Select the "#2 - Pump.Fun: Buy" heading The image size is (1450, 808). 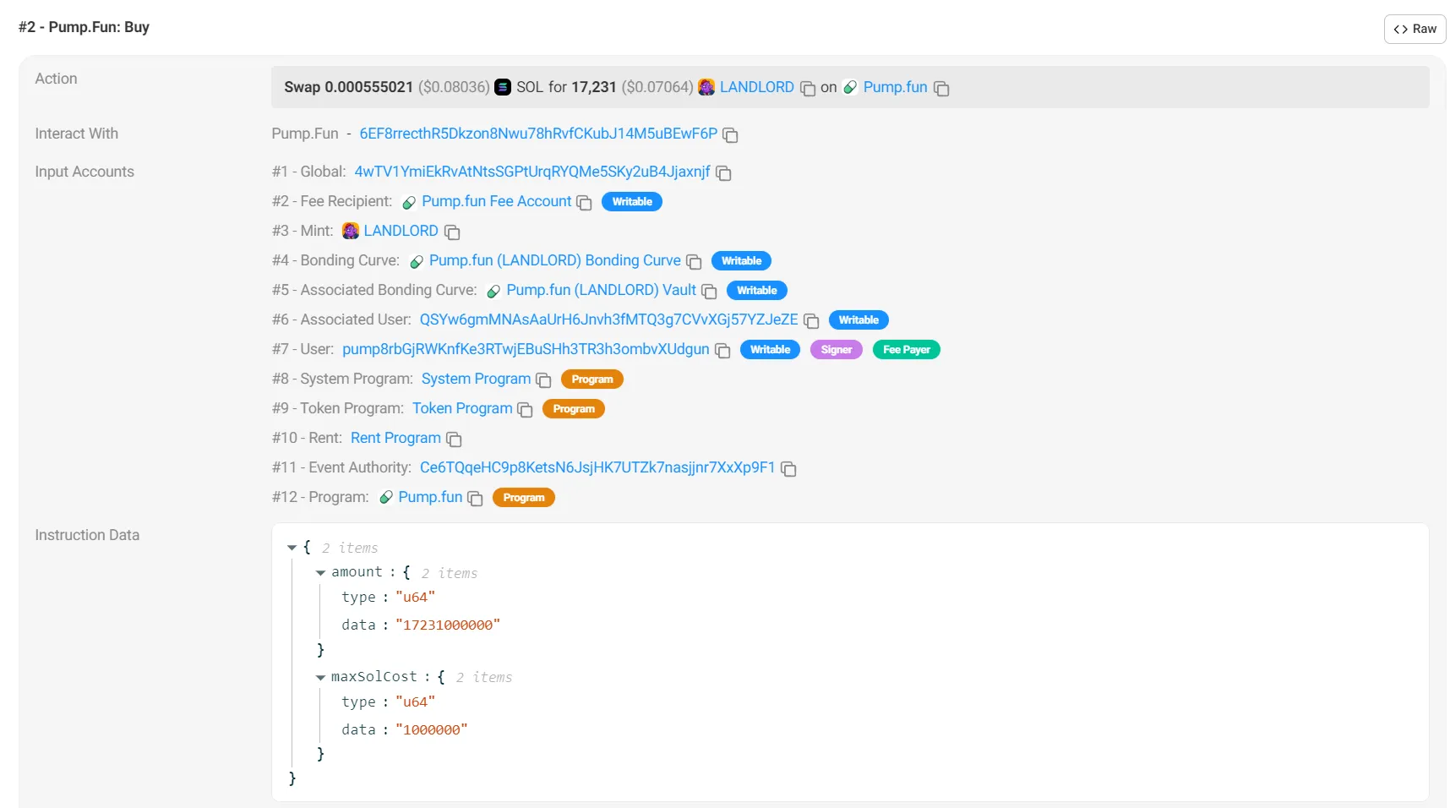point(84,27)
